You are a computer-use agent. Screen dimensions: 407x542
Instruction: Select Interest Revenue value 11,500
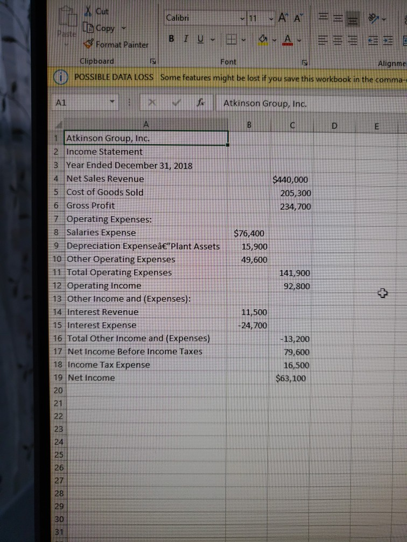(248, 312)
